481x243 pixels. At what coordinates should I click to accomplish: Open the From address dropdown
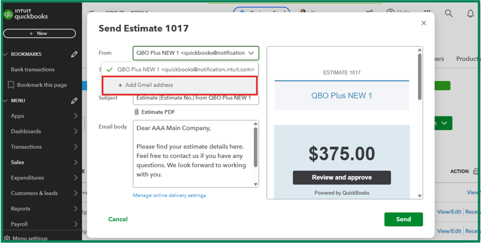point(196,53)
